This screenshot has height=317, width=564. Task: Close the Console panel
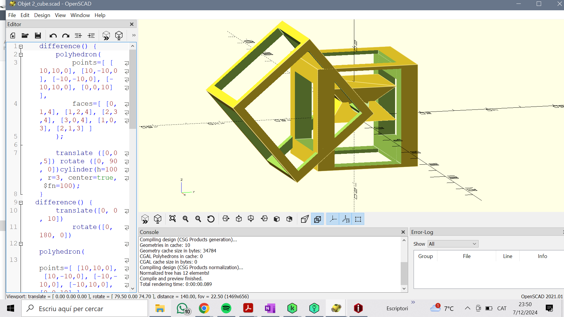(403, 232)
